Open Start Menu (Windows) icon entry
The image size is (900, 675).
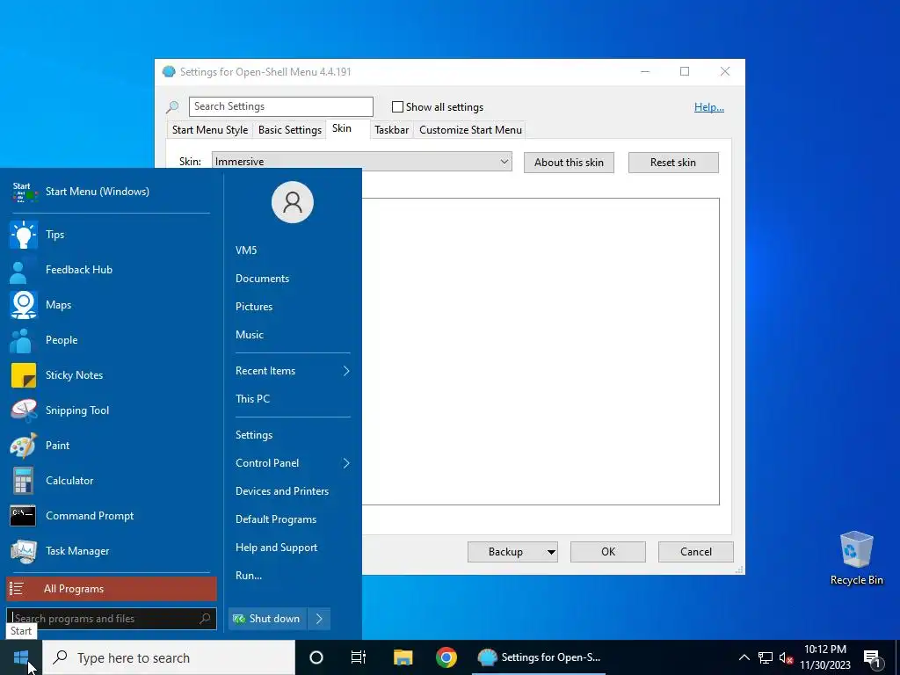(x=24, y=192)
